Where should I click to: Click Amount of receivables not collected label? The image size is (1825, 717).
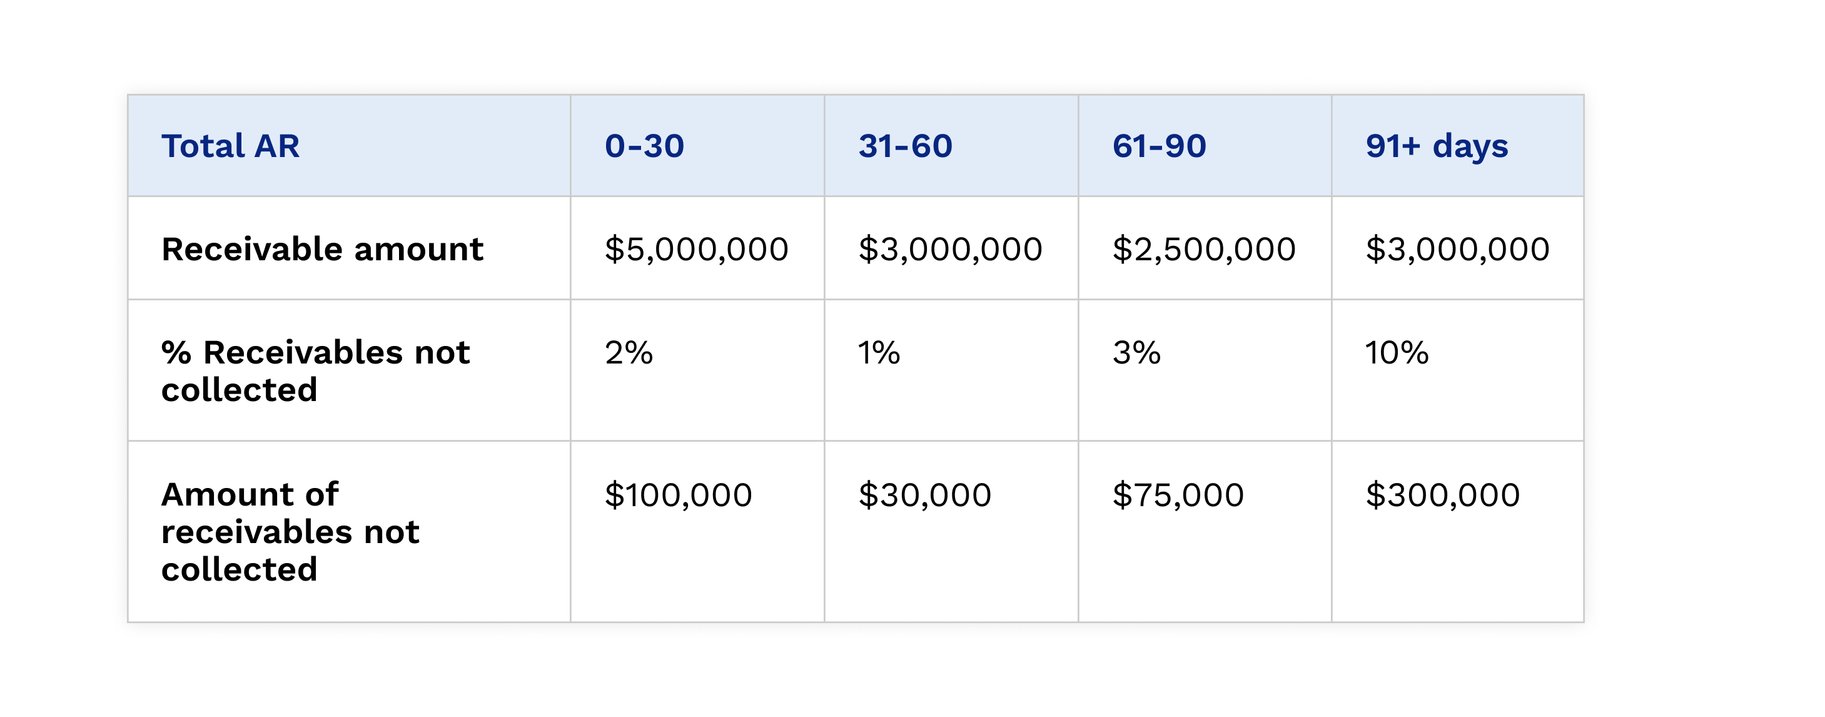point(348,532)
